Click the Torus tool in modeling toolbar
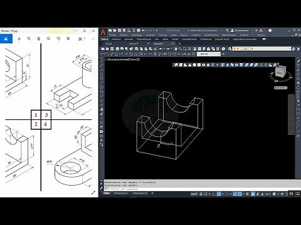The width and height of the screenshot is (301, 225). [x=204, y=65]
